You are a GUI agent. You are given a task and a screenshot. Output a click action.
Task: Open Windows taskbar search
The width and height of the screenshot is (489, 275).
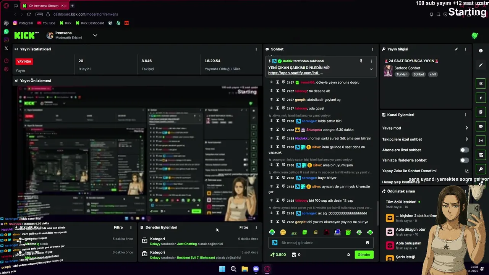click(x=233, y=269)
